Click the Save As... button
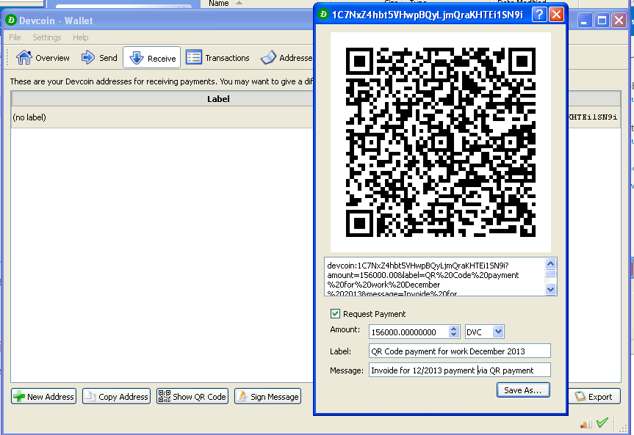Image resolution: width=634 pixels, height=435 pixels. coord(523,390)
